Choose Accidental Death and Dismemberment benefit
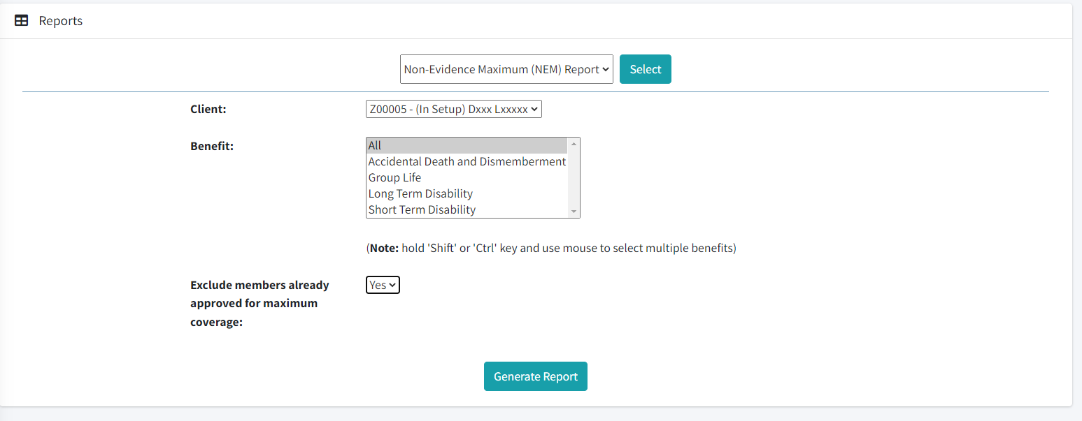 point(467,161)
